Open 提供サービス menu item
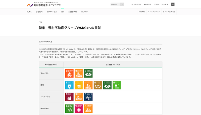The image size is (201, 115). [52, 12]
